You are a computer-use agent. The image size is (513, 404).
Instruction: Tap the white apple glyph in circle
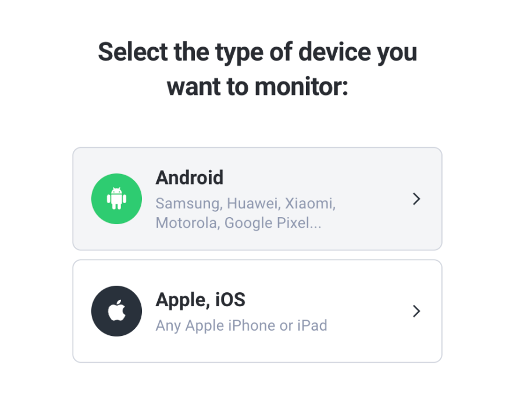coord(117,310)
